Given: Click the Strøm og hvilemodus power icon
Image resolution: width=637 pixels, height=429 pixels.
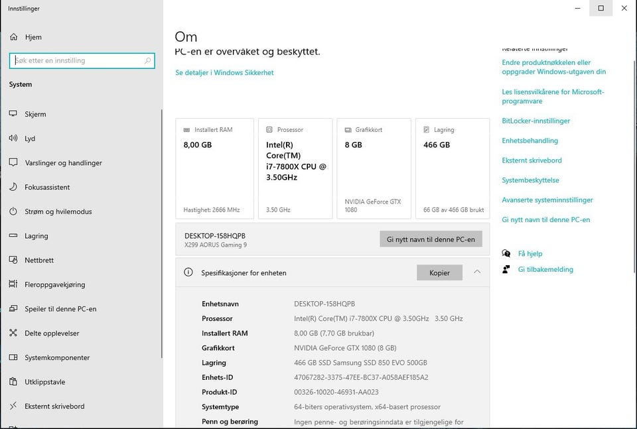Looking at the screenshot, I should click(x=13, y=211).
